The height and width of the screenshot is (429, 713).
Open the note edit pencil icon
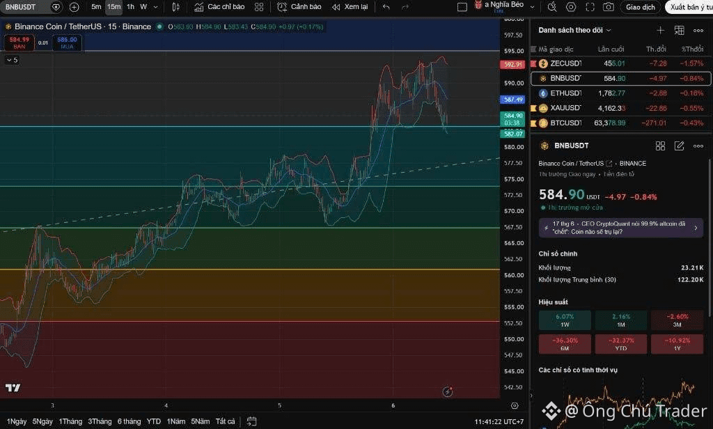[x=680, y=146]
